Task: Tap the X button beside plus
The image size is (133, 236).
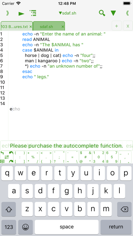Action: point(128,26)
